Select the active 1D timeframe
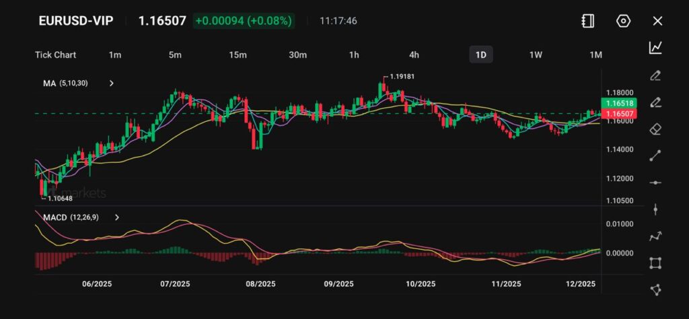Image resolution: width=689 pixels, height=319 pixels. point(480,55)
